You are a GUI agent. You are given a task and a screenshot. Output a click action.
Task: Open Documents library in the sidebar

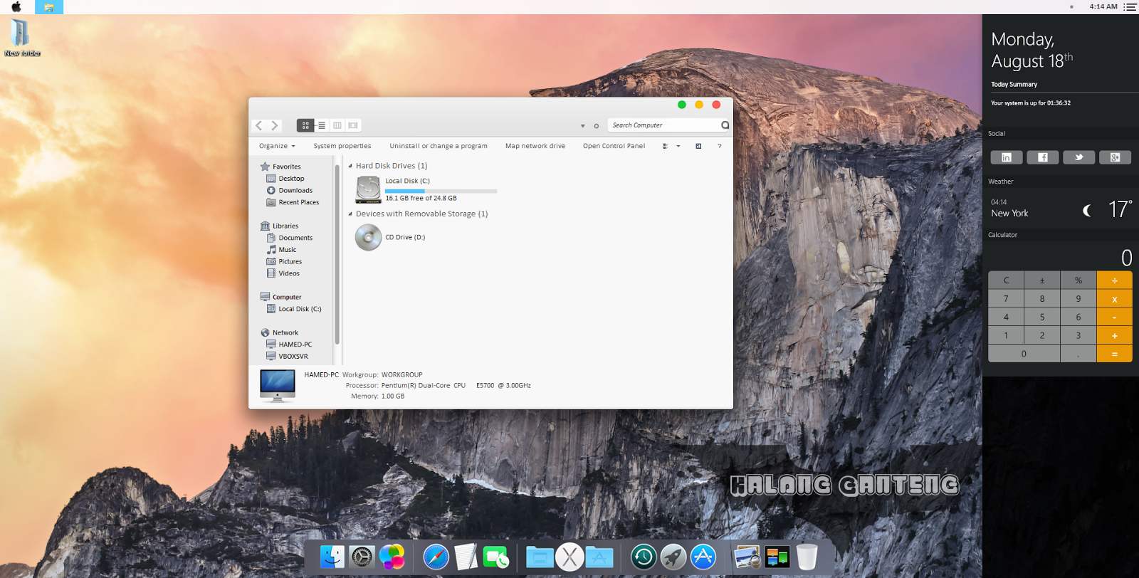(290, 238)
